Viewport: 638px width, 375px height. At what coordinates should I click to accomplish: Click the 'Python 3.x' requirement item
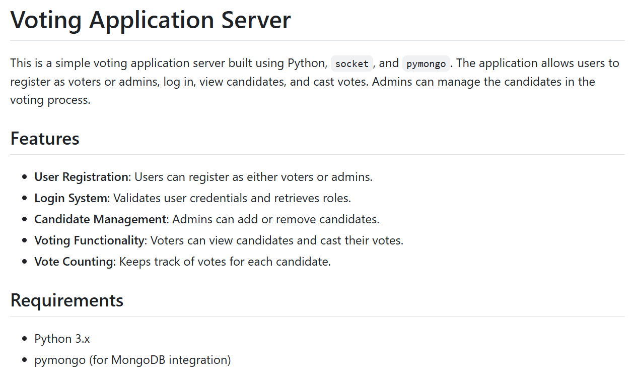click(x=62, y=339)
